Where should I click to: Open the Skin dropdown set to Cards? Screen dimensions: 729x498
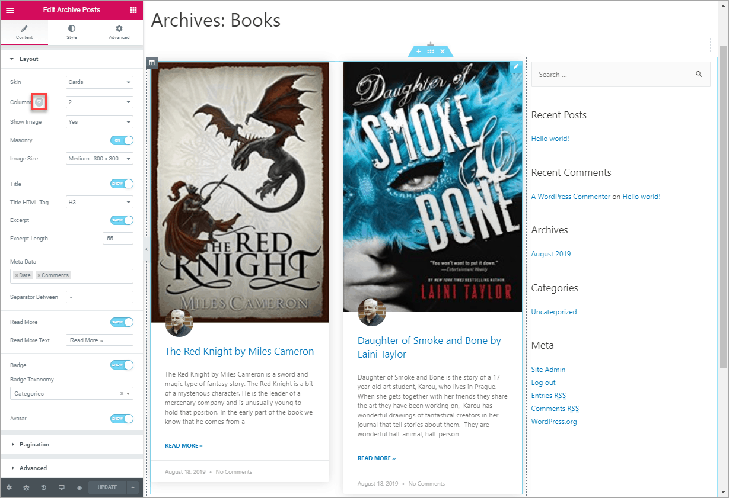100,82
